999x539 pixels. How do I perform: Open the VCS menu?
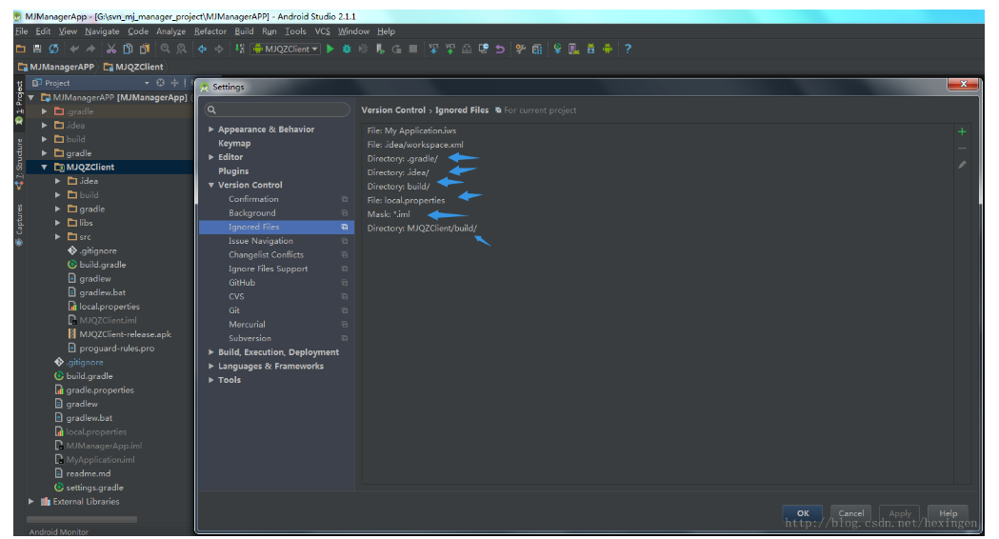point(323,31)
